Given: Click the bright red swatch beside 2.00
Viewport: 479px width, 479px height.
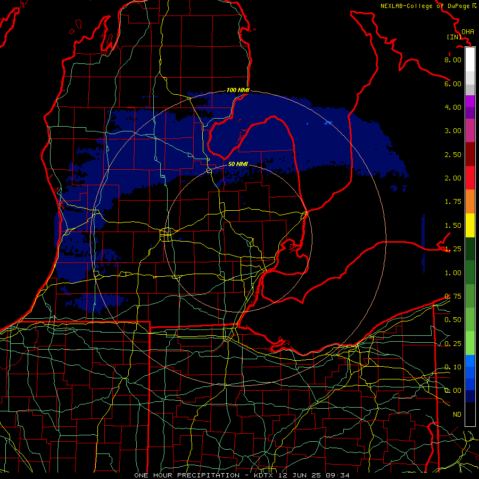Looking at the screenshot, I should [470, 178].
